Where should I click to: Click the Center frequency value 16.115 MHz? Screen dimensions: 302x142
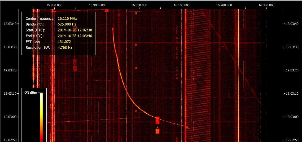click(67, 19)
